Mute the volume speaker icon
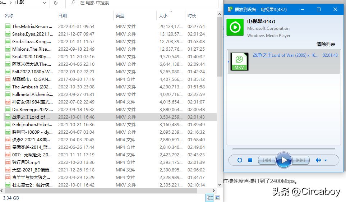The width and height of the screenshot is (346, 202). coord(318,160)
